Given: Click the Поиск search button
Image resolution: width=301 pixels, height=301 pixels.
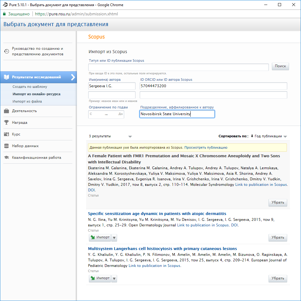Looking at the screenshot, I should pos(280,66).
